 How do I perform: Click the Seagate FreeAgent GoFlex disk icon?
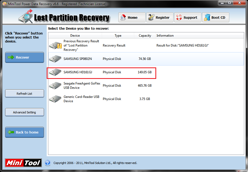coord(55,86)
